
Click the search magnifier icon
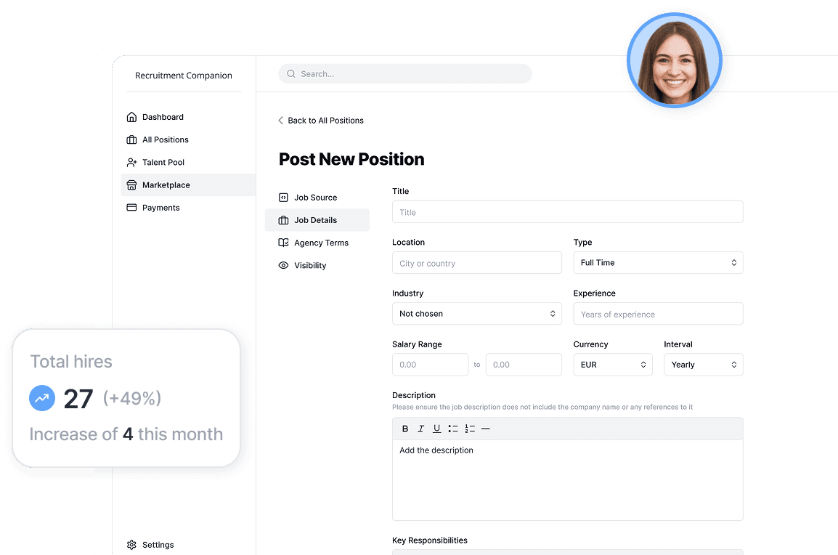coord(291,74)
